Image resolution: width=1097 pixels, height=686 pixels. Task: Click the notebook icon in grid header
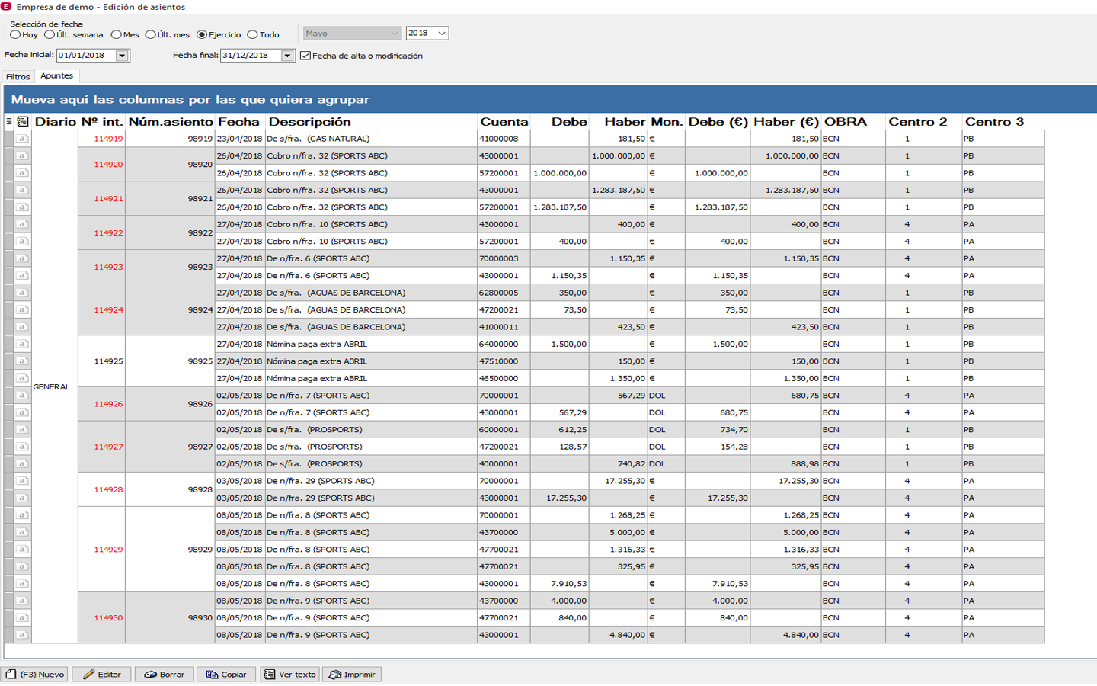23,122
